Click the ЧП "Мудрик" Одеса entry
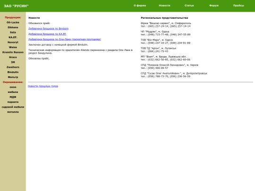Viewport: 255px width, 191px height. coord(166,33)
